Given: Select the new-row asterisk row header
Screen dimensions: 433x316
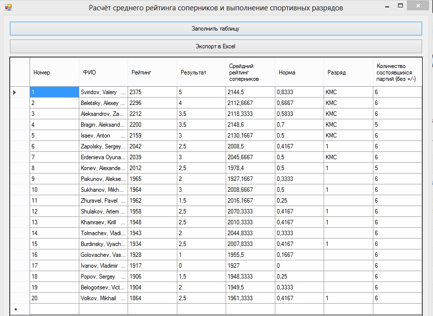Looking at the screenshot, I should pyautogui.click(x=20, y=309).
